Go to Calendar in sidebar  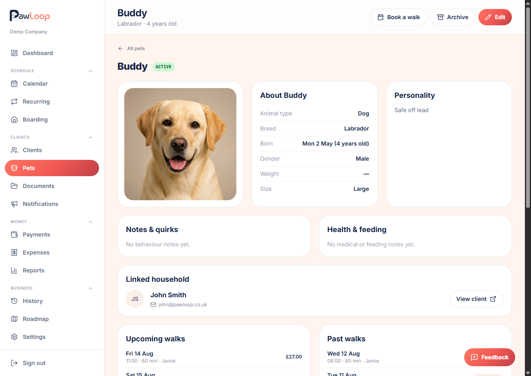pyautogui.click(x=52, y=84)
